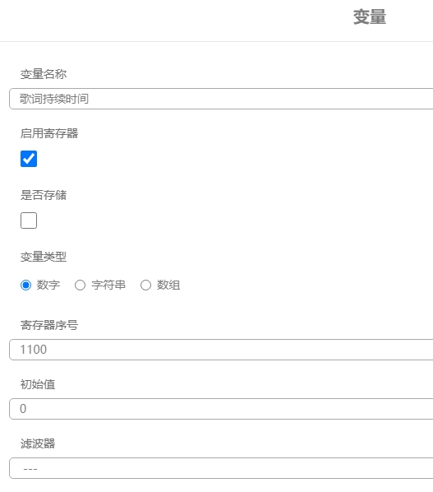Pick the 数组 radio button
Image resolution: width=433 pixels, height=492 pixels.
145,285
